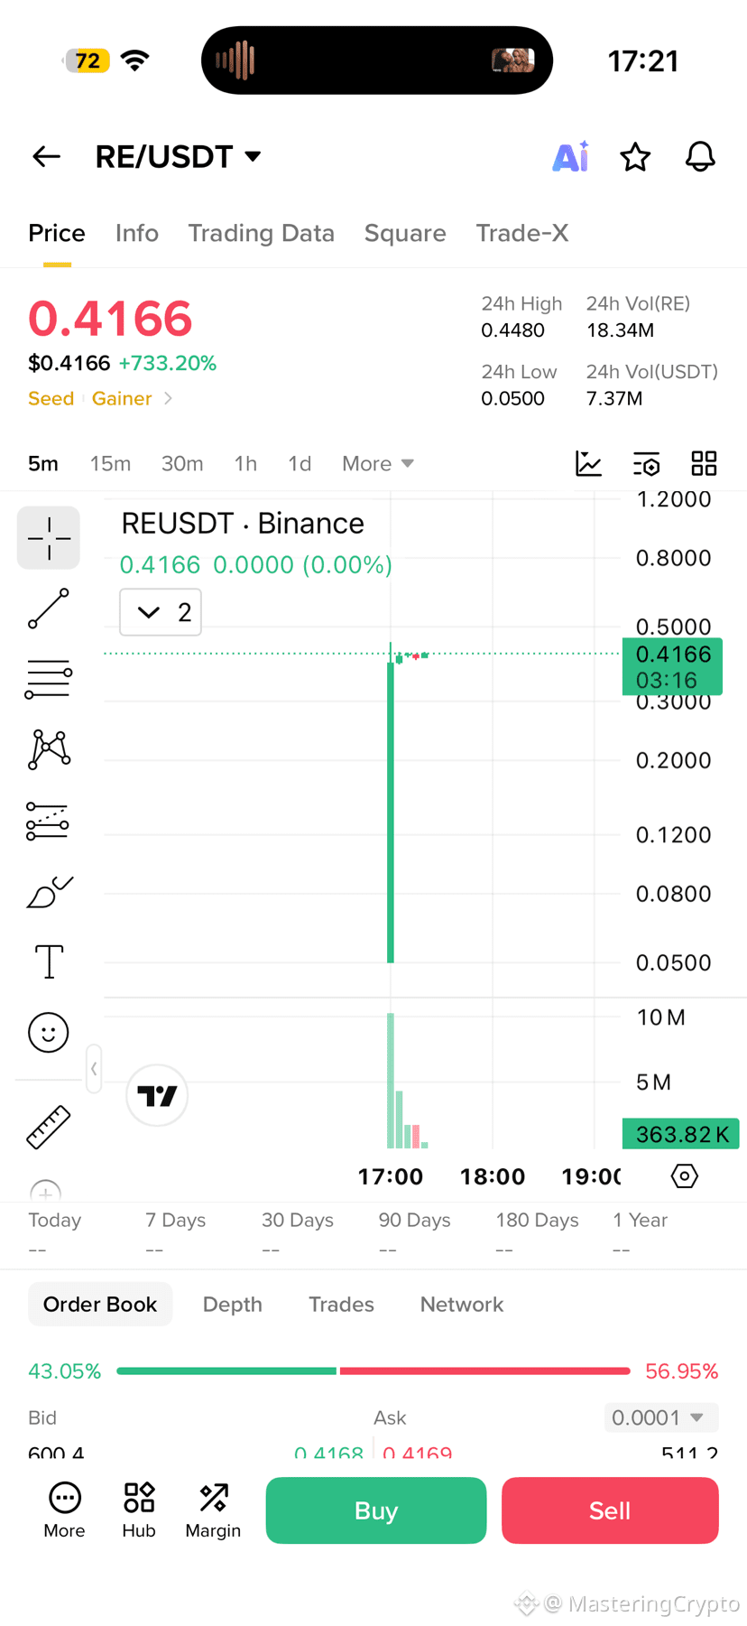Tap the green Buy button
Viewport: 747px width, 1626px height.
pyautogui.click(x=376, y=1510)
